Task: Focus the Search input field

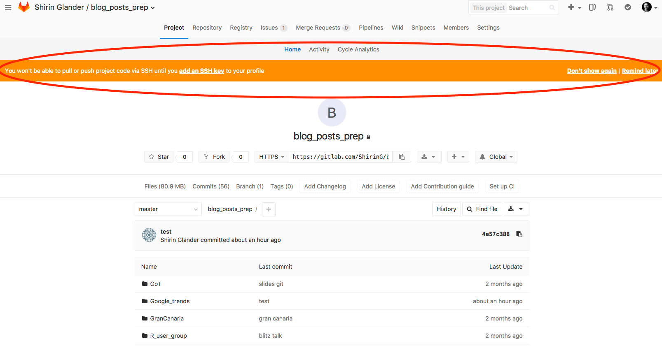Action: pos(528,8)
